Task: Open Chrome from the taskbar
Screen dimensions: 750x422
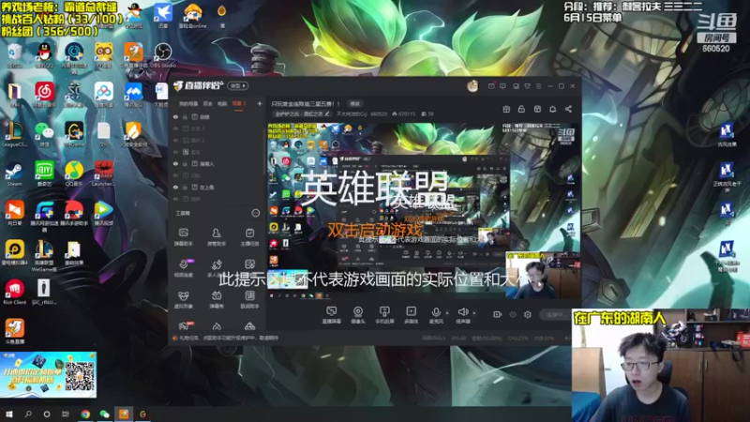Action: 85,414
